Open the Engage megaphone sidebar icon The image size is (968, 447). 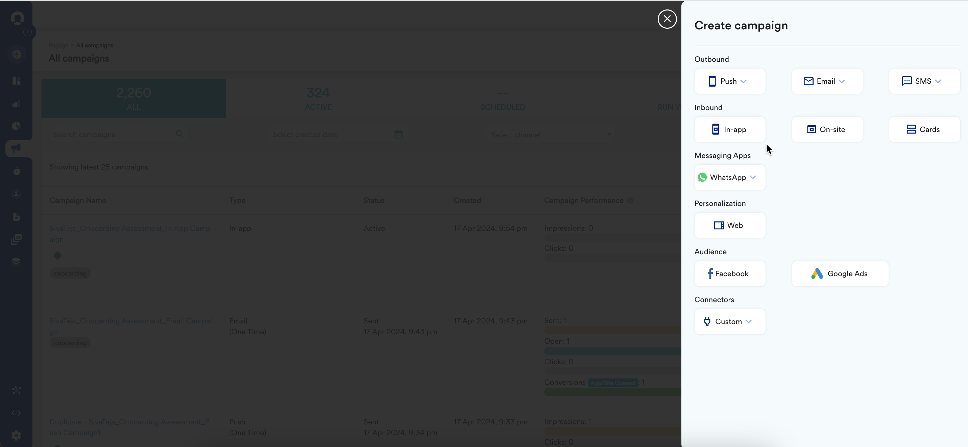click(x=16, y=148)
